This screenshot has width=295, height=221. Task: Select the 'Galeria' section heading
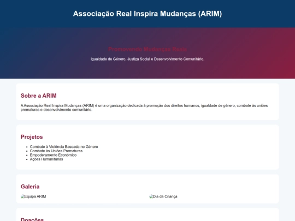pyautogui.click(x=30, y=187)
